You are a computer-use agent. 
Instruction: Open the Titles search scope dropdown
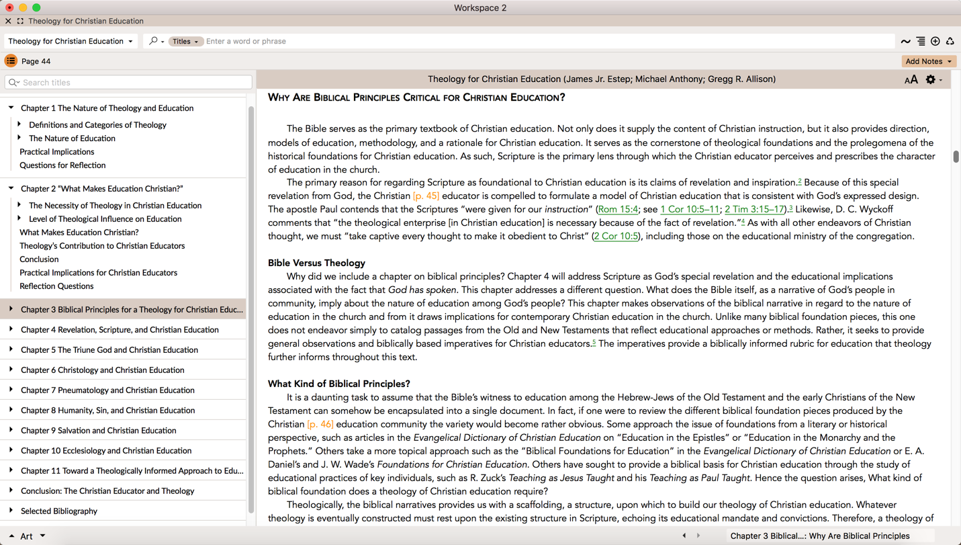pos(185,42)
